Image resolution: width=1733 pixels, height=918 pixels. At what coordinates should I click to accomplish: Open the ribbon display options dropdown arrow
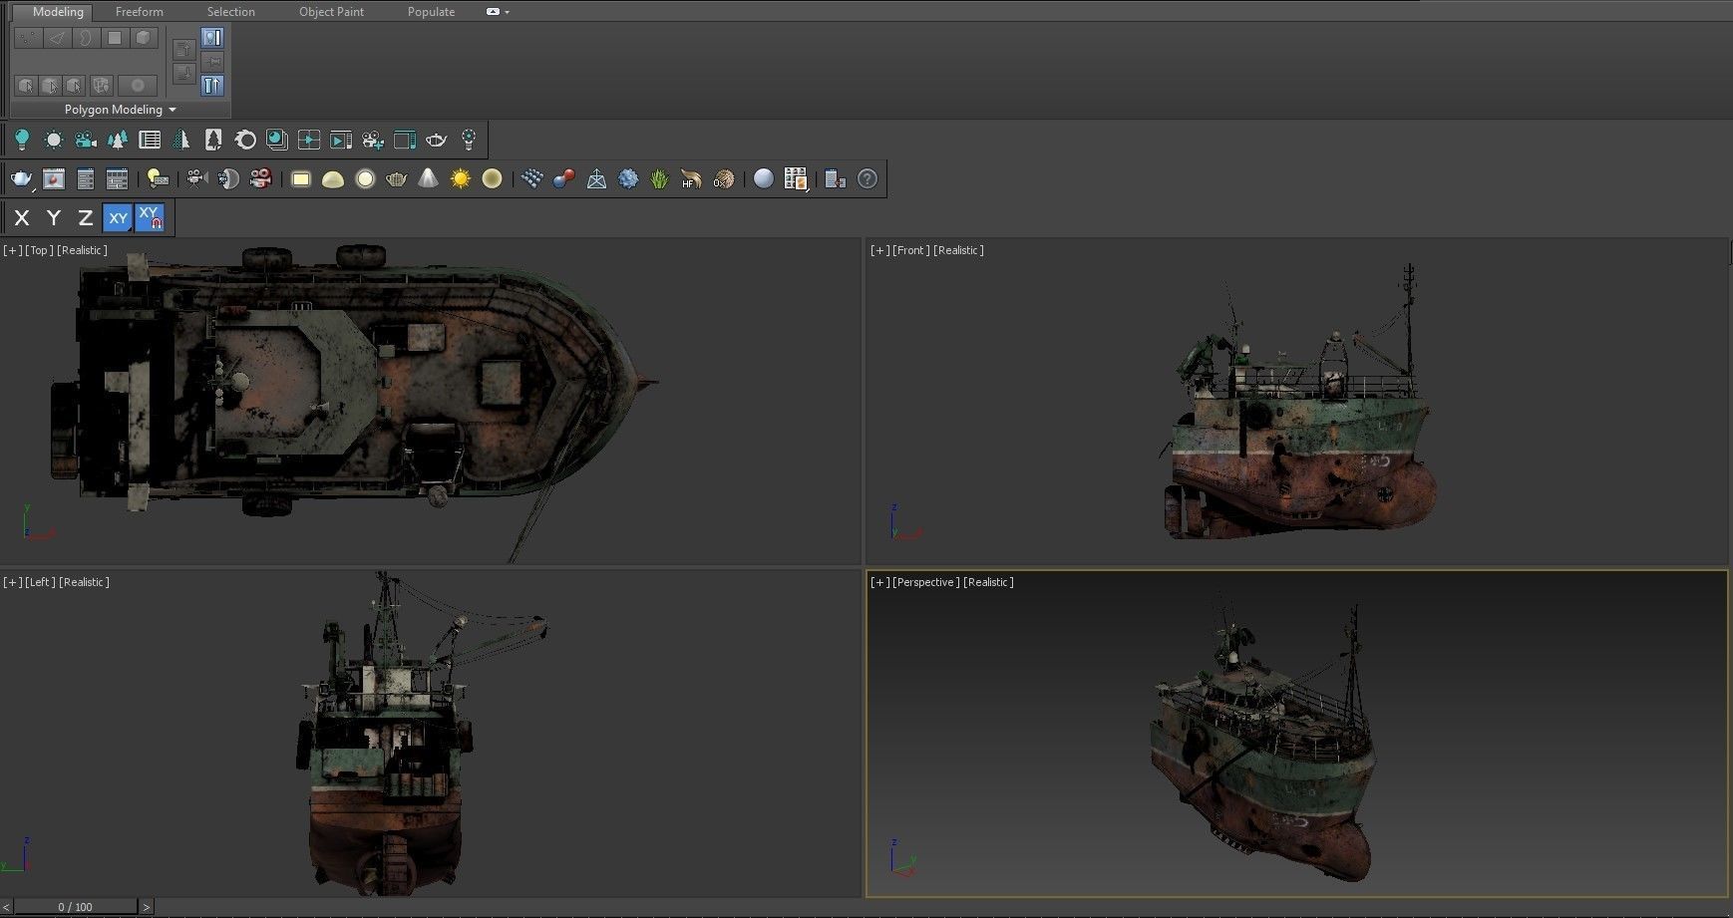coord(507,12)
